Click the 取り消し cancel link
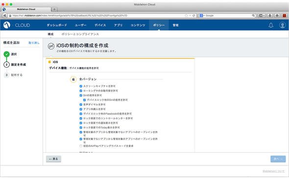The height and width of the screenshot is (179, 289). coord(34,43)
